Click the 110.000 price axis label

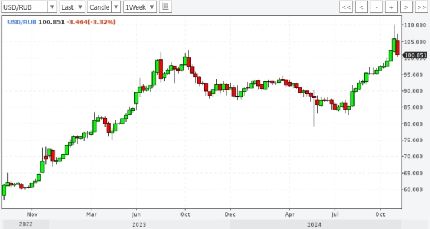pos(415,25)
